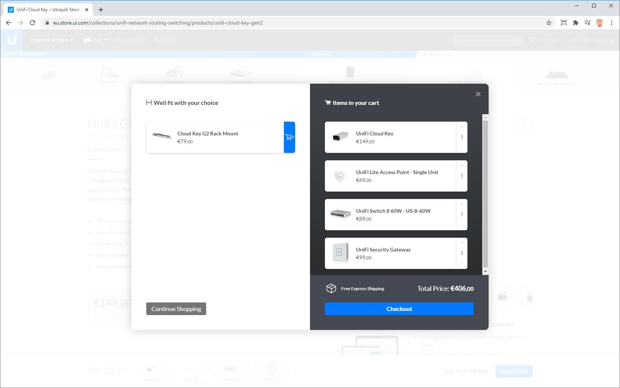Viewport: 620px width, 388px height.
Task: Go forward in browser history
Action: [20, 23]
